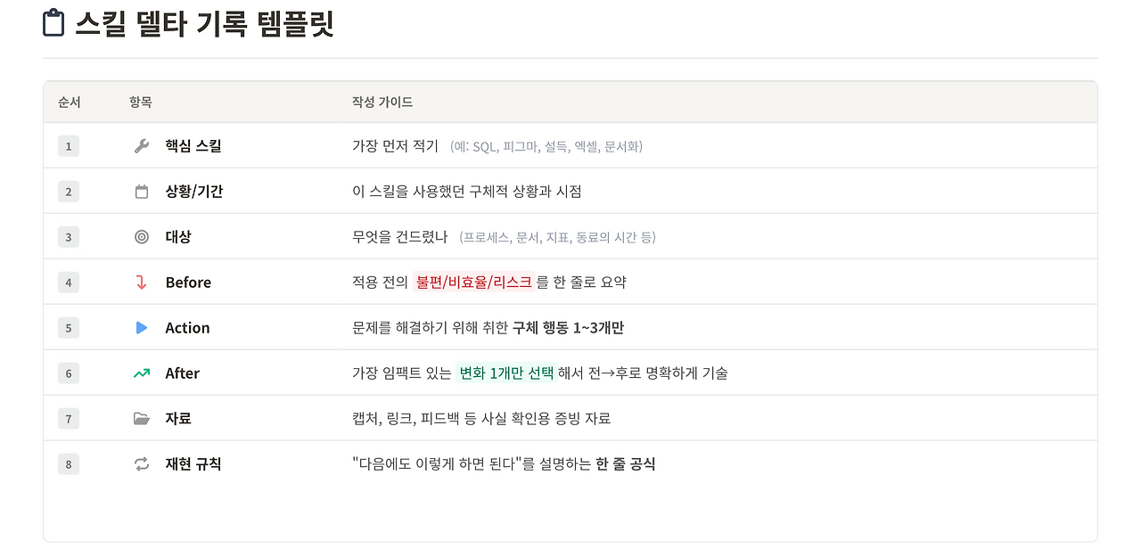Click the wrench icon for 핵심 스킬
The image size is (1141, 549).
tap(142, 146)
